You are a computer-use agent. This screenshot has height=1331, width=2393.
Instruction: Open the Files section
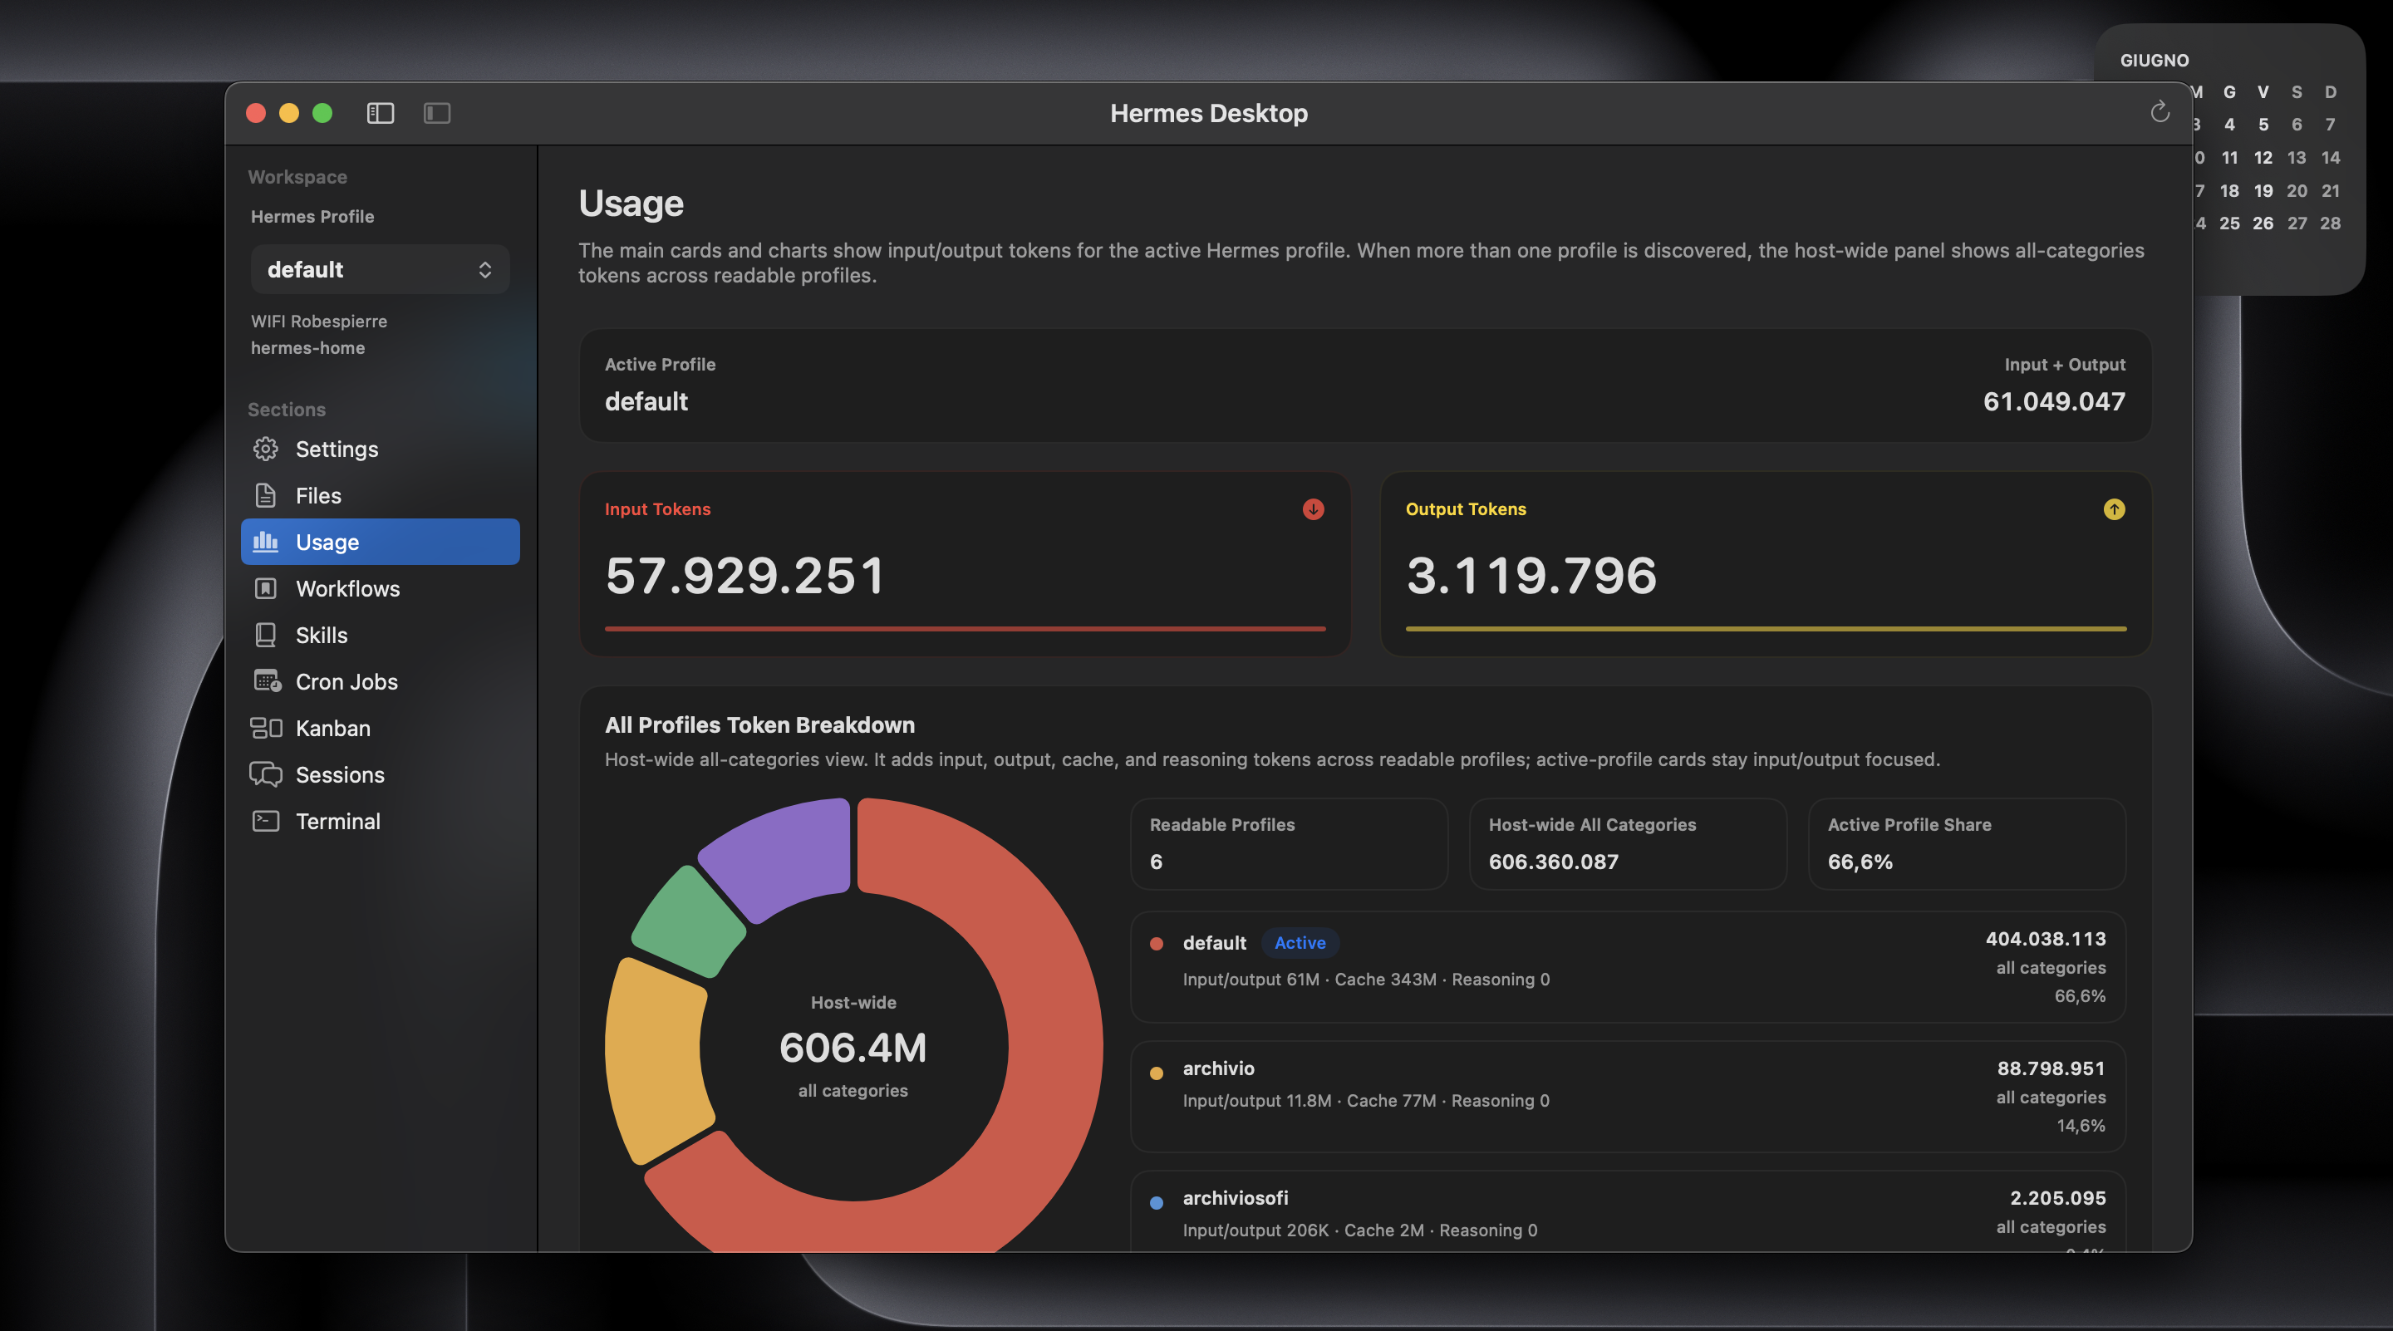point(380,495)
